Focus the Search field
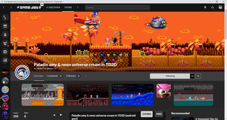Viewport: 227px width, 120px height. pos(117,8)
